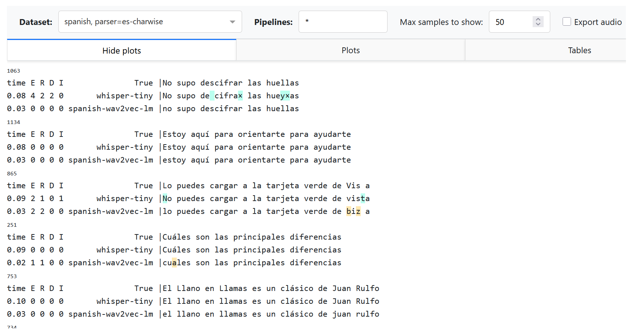This screenshot has width=634, height=335.
Task: Check Export audio to include recordings
Action: (567, 22)
